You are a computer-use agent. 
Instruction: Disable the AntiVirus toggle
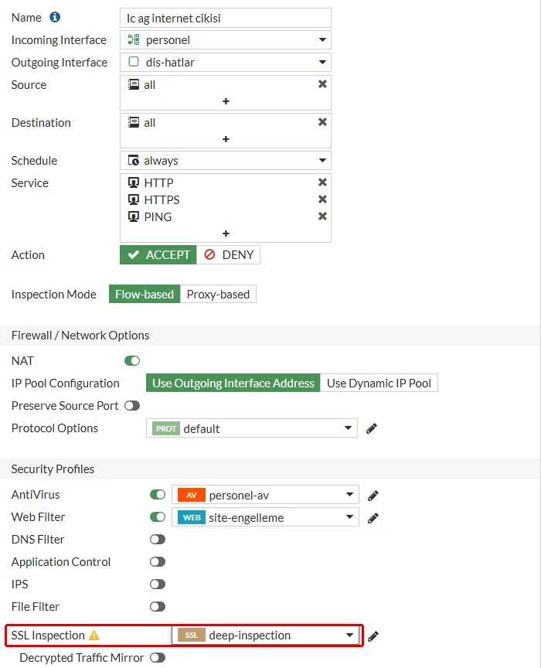158,495
